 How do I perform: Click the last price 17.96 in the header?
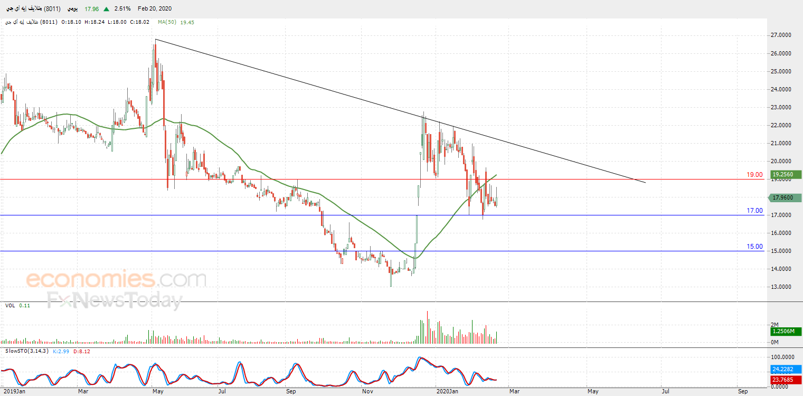click(x=92, y=9)
